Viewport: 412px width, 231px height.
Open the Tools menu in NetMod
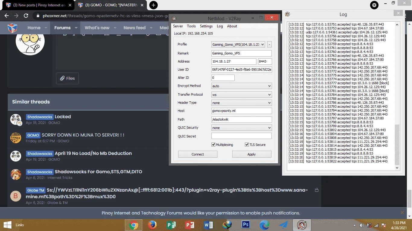[x=191, y=26]
